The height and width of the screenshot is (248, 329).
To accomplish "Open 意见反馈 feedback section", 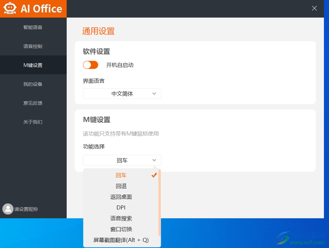I will (32, 103).
